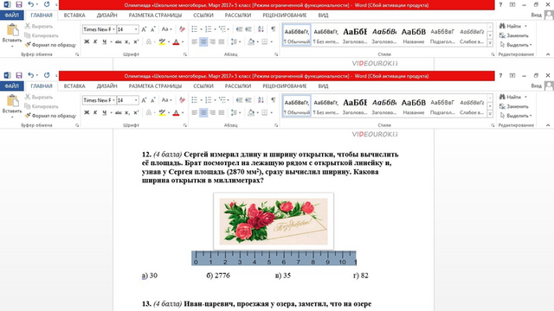
Task: Click bullet list icon in lower ribbon
Action: point(194,100)
